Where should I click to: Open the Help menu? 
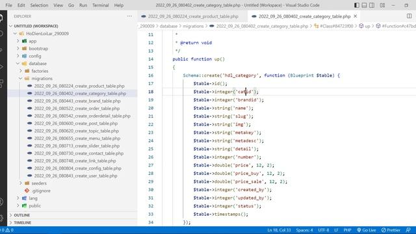click(118, 5)
